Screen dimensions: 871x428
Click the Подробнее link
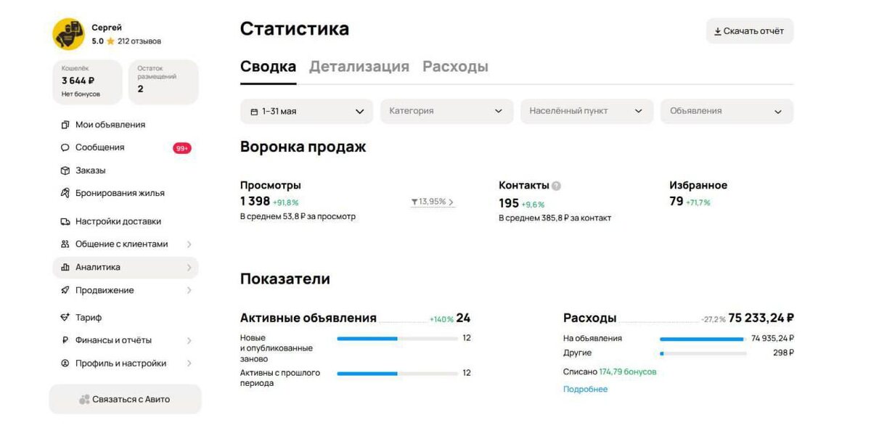tap(585, 390)
